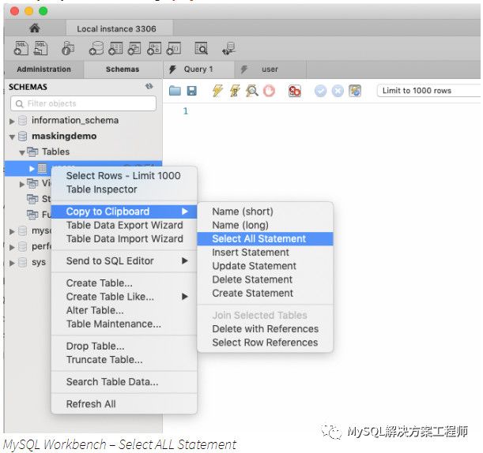Copy Name (long) to clipboard
This screenshot has width=483, height=453.
(266, 225)
